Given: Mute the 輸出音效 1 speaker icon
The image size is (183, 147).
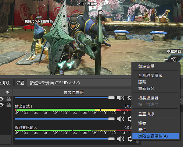Looking at the screenshot, I should (120, 119).
